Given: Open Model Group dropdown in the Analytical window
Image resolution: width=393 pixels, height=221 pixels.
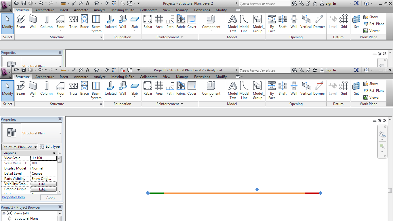Looking at the screenshot, I should (264, 96).
